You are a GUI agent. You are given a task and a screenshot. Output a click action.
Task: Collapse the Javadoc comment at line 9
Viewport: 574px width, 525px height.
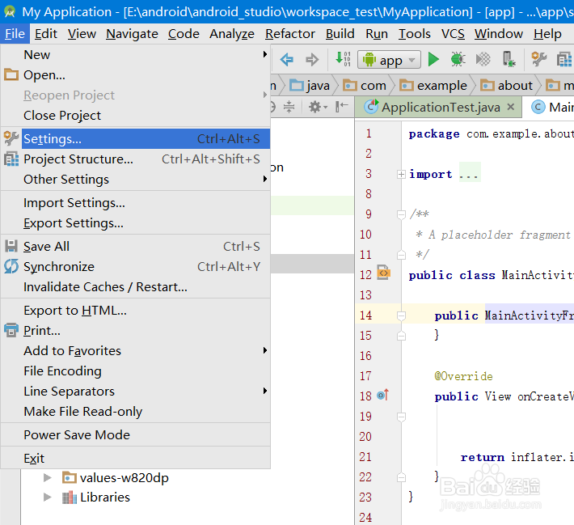(x=401, y=214)
